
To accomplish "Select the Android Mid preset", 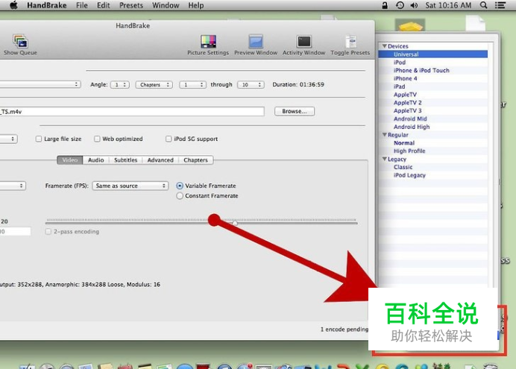I will coord(433,119).
